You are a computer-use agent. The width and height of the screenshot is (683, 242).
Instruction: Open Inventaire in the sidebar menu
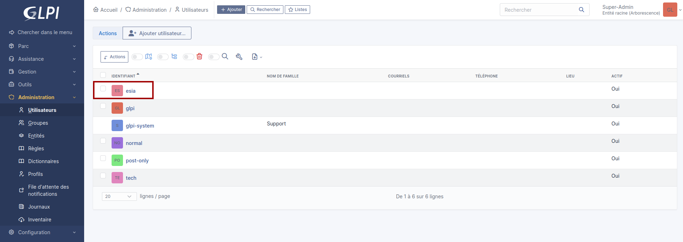click(x=40, y=219)
